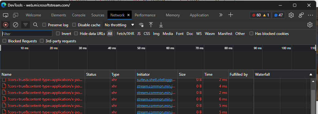Toggle the filter bar funnel icon

point(25,25)
